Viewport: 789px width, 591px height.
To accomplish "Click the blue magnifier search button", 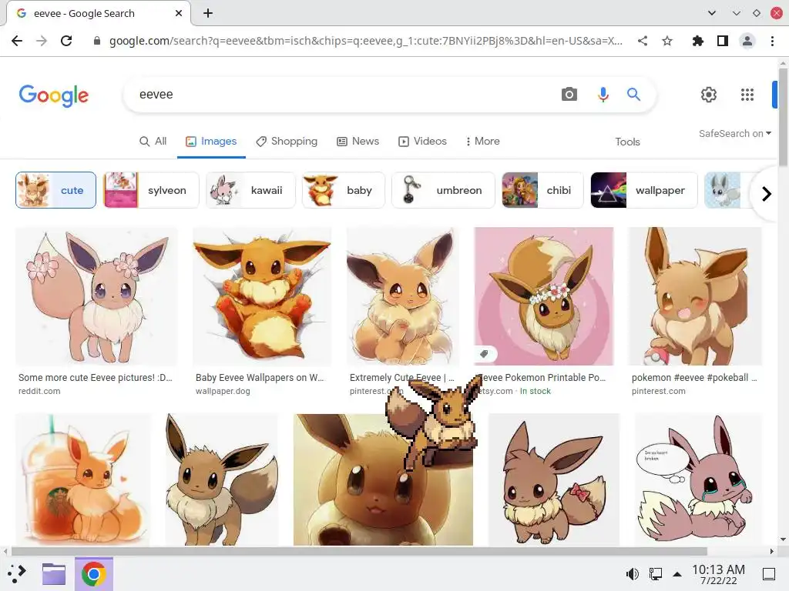I will tap(633, 94).
